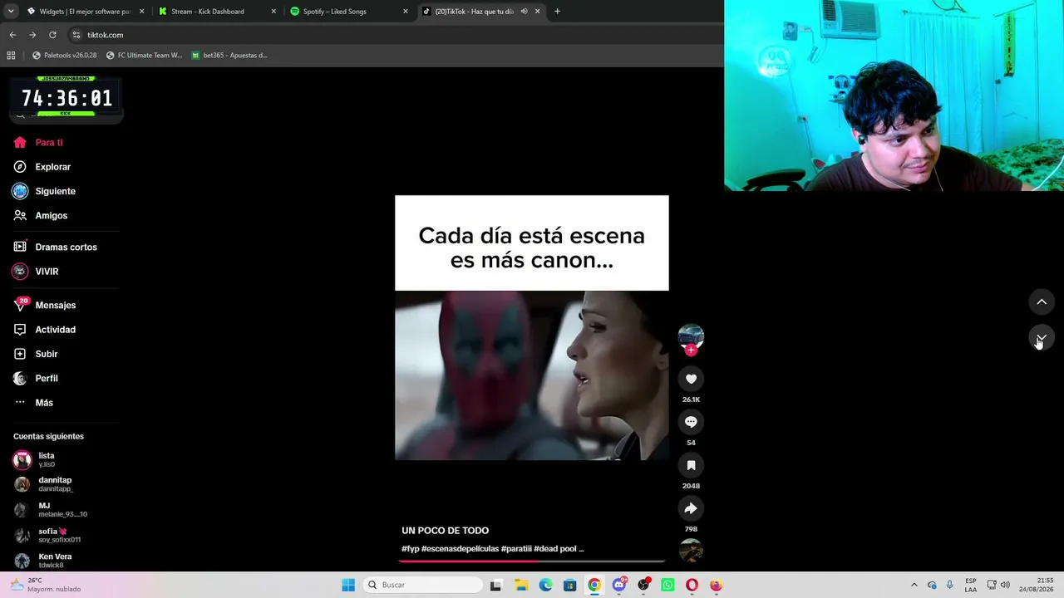Follow the creator with the red plus badge
The image size is (1064, 598).
click(x=691, y=350)
